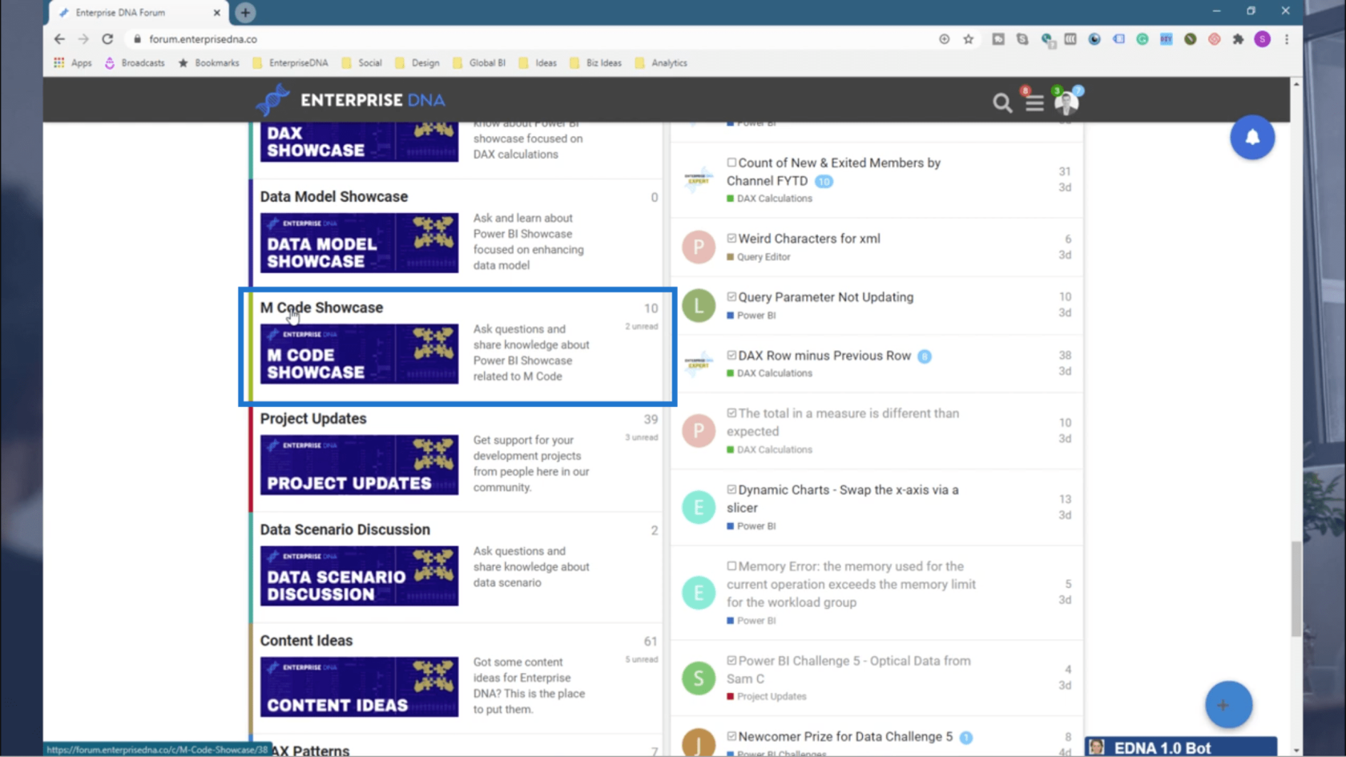The height and width of the screenshot is (757, 1346).
Task: Open the Social bookmark folder
Action: point(361,62)
